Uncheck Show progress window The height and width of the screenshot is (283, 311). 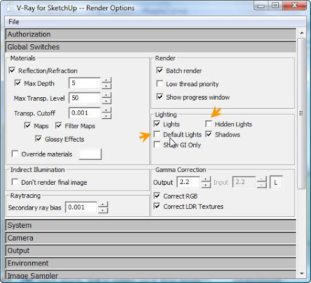coord(160,97)
